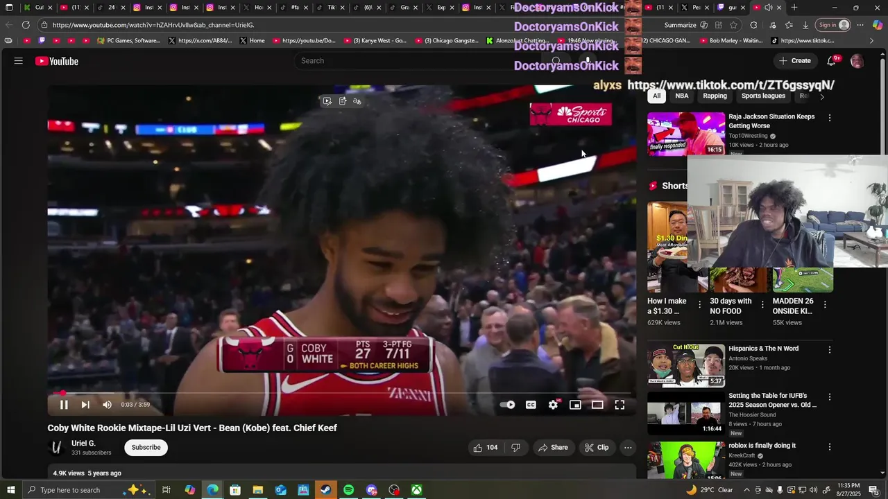Open the Windows Start menu
888x499 pixels.
point(10,490)
